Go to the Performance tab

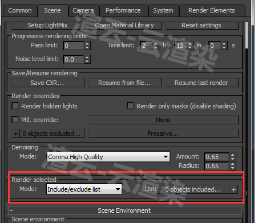123,11
